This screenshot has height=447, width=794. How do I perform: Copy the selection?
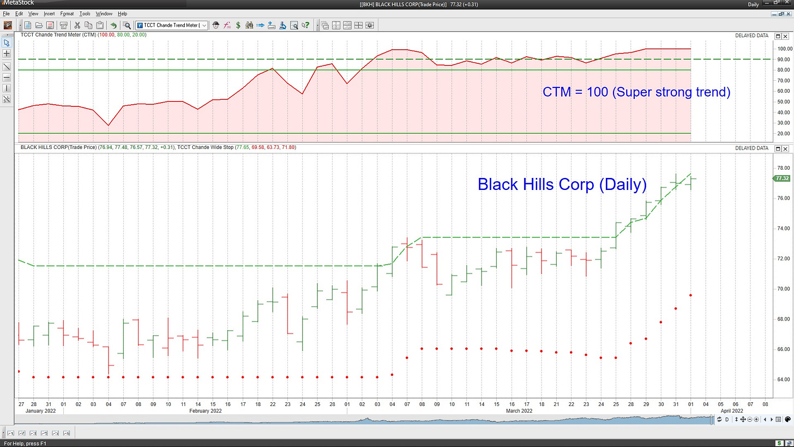click(x=88, y=25)
